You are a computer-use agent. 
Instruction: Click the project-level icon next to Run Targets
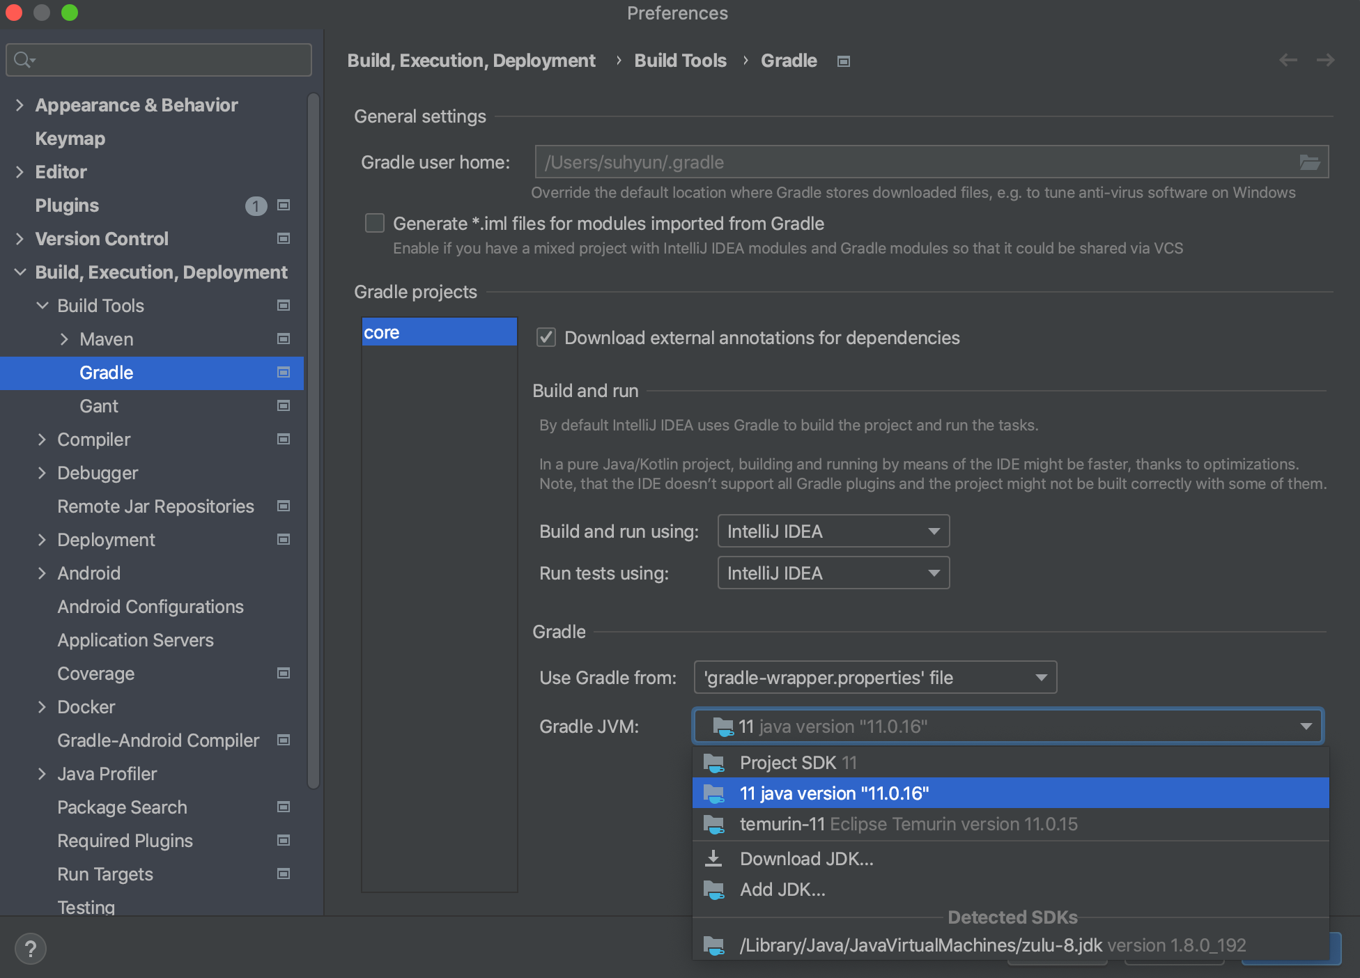pos(284,874)
